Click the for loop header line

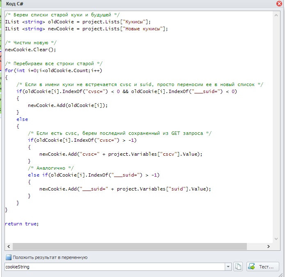pyautogui.click(x=53, y=70)
